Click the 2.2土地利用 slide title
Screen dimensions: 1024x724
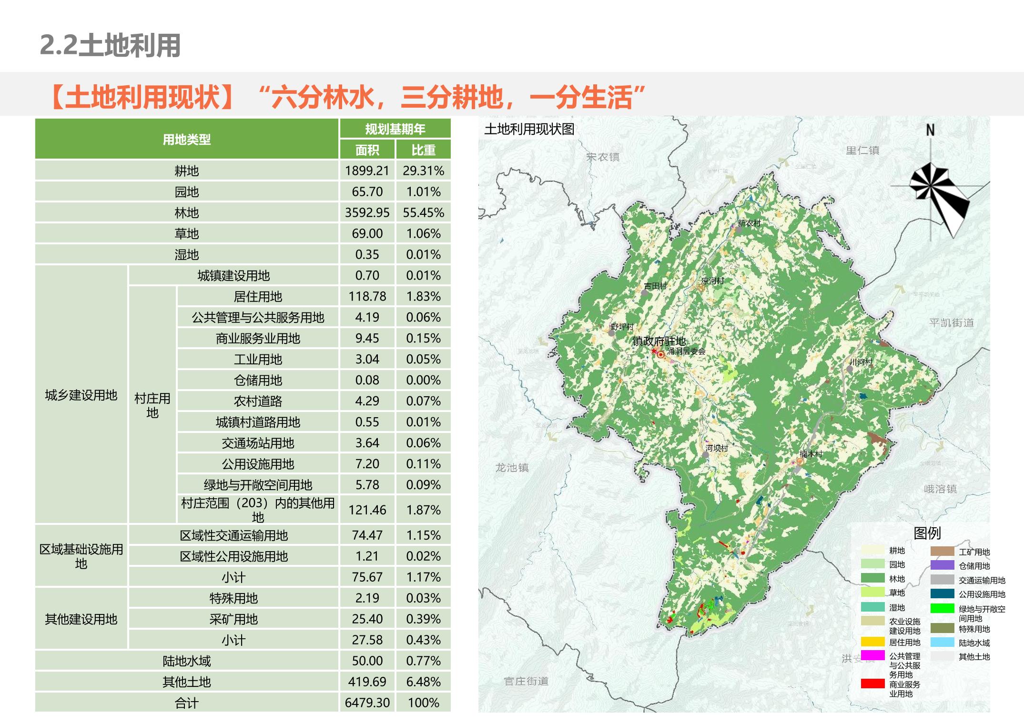coord(110,46)
